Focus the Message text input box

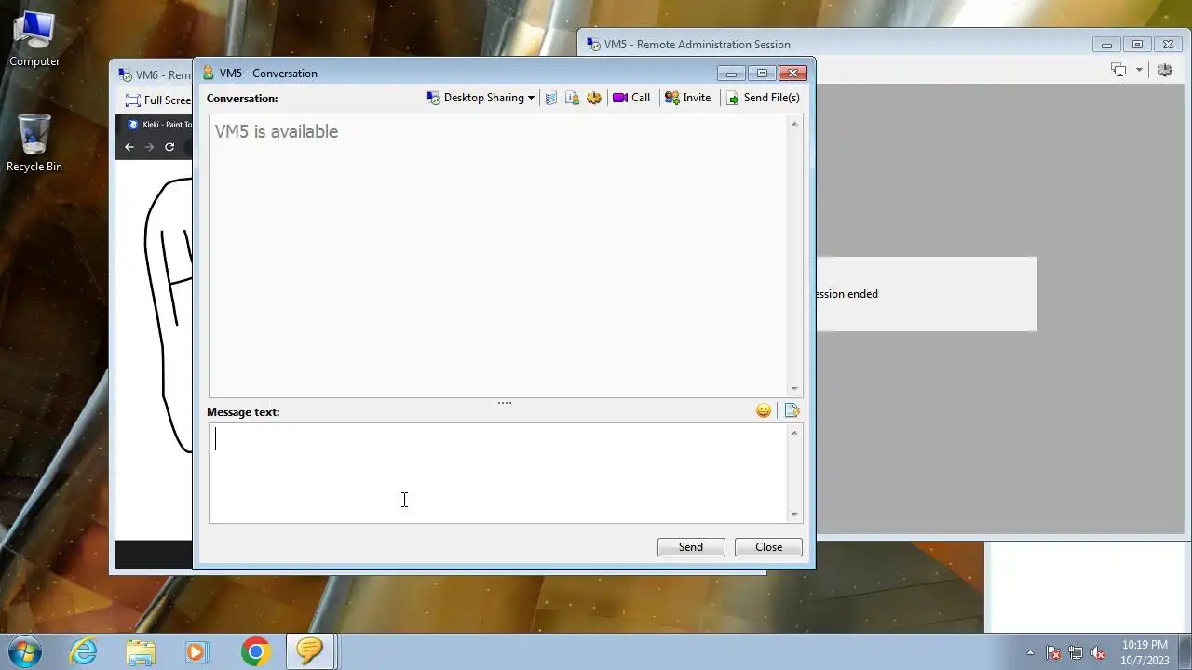coord(498,473)
